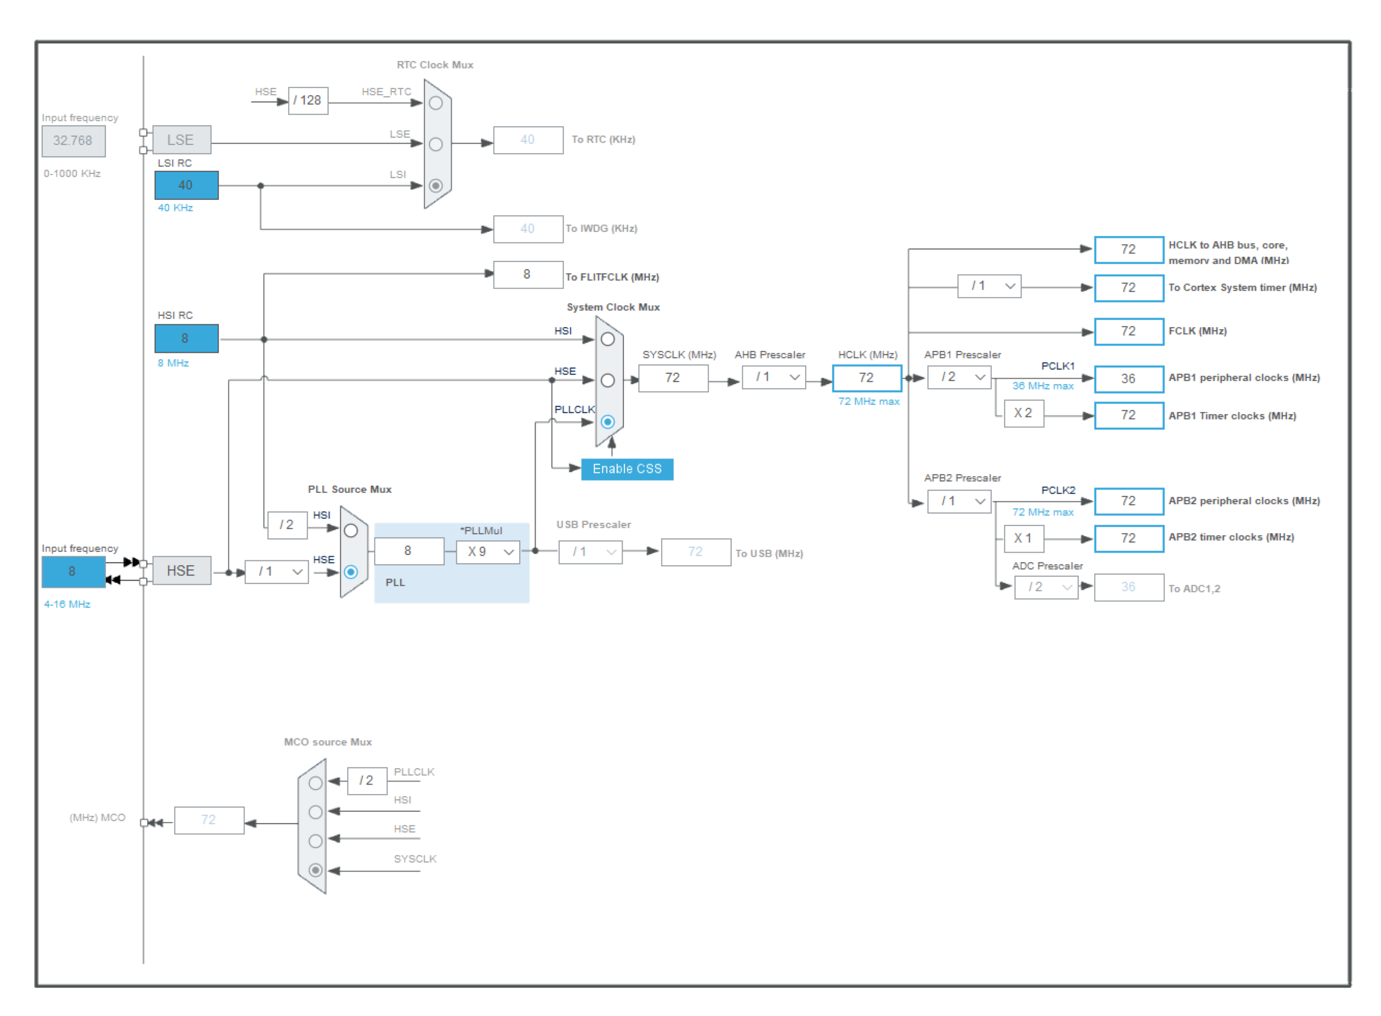Click the LSI RC 40 value box
This screenshot has width=1381, height=1016.
coord(186,185)
